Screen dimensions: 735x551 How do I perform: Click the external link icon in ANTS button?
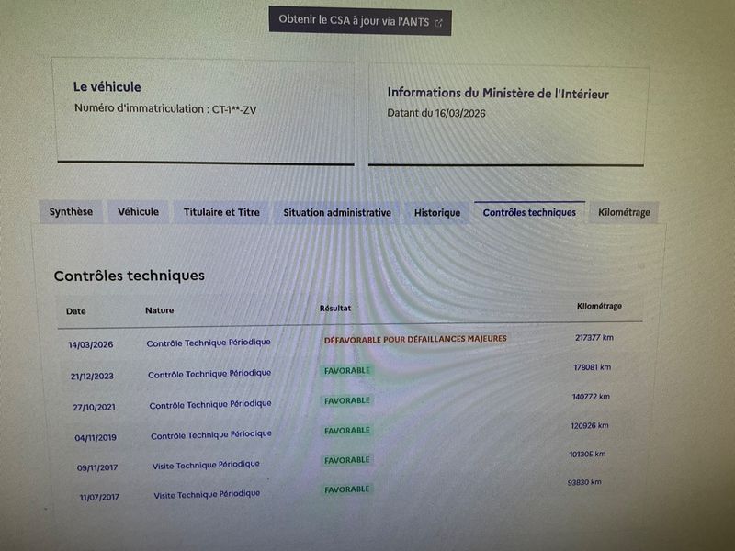pyautogui.click(x=439, y=23)
